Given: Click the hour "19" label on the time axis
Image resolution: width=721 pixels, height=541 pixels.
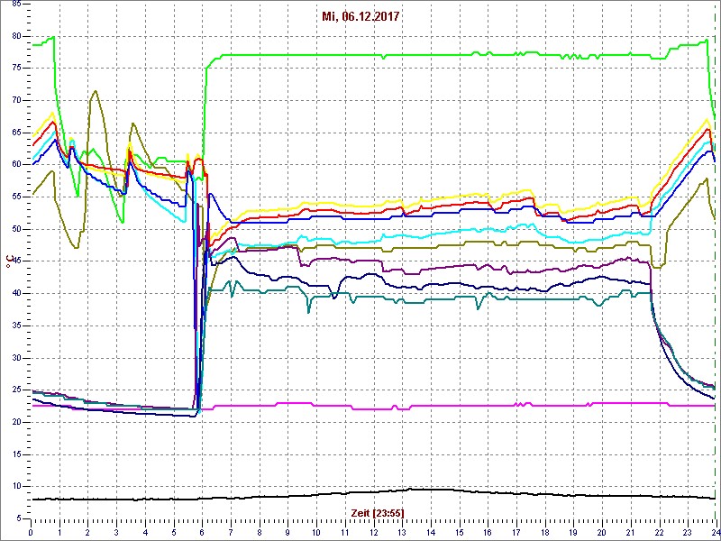Looking at the screenshot, I should (x=573, y=531).
